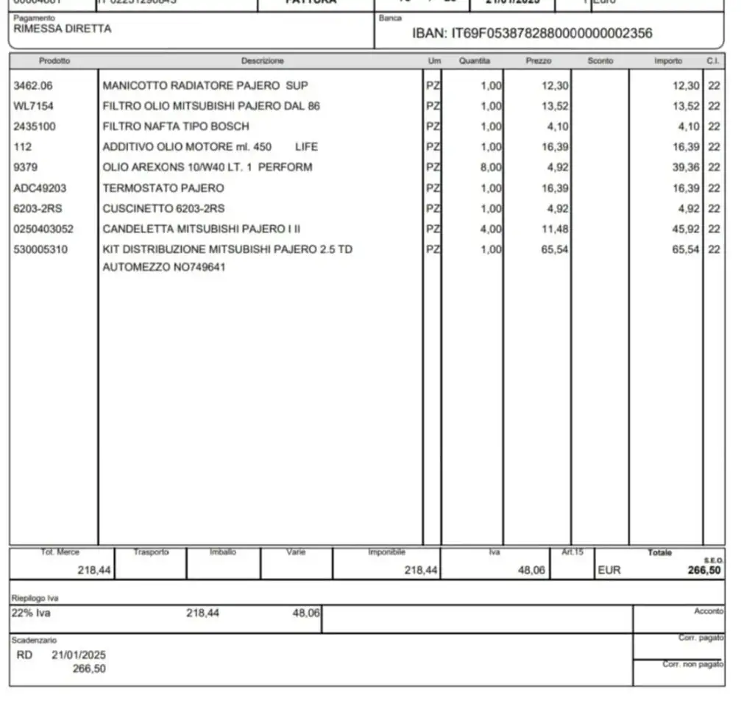Click product code 0250403052
The width and height of the screenshot is (741, 706).
[43, 229]
